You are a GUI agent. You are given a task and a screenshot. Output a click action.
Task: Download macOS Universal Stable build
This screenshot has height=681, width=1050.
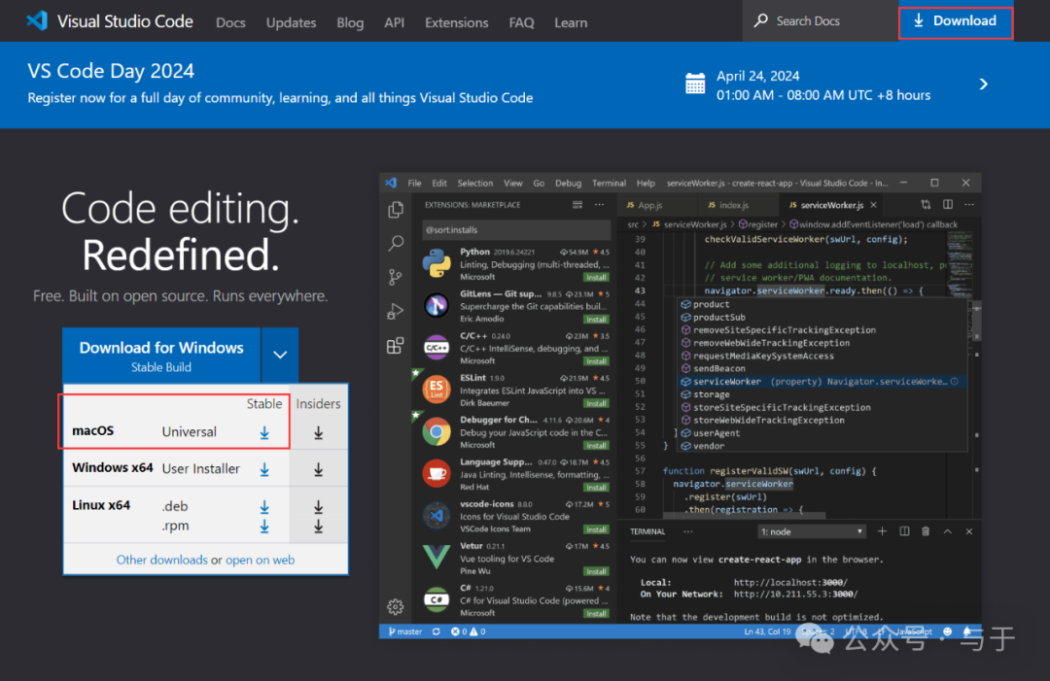(x=264, y=433)
